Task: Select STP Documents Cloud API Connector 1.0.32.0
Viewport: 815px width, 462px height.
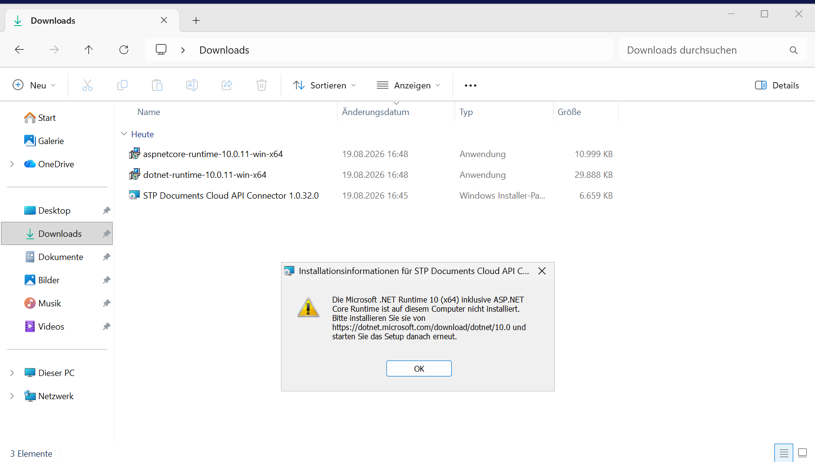Action: 231,196
